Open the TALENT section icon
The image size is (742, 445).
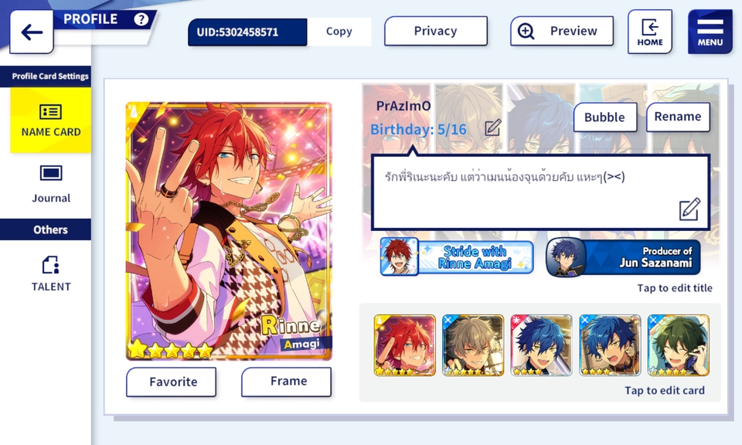(x=51, y=265)
